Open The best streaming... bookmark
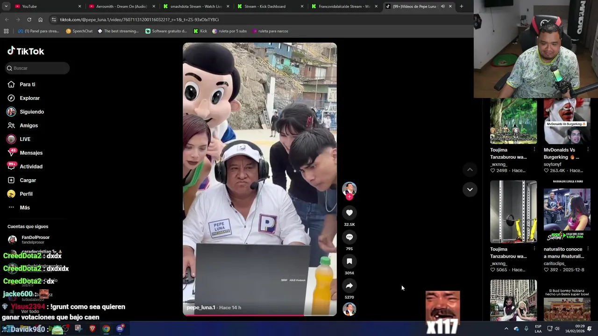 [118, 31]
